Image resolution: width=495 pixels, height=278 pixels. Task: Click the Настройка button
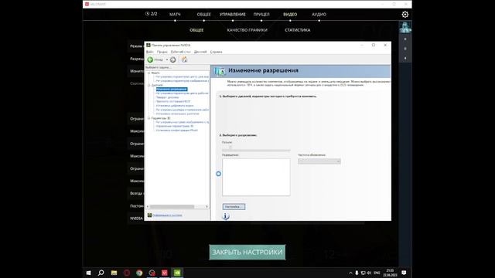point(234,206)
